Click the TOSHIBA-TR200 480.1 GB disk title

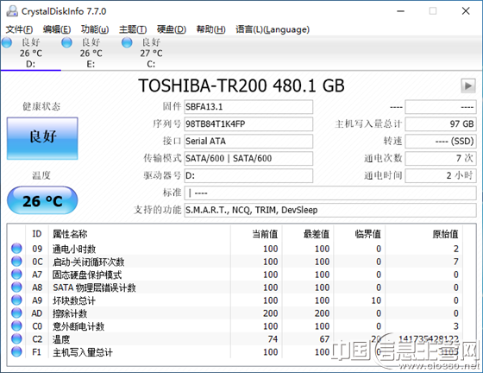point(241,85)
